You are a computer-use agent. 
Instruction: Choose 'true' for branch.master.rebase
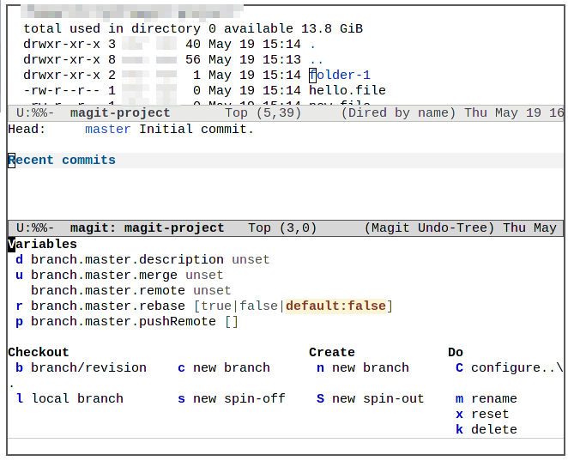[216, 306]
